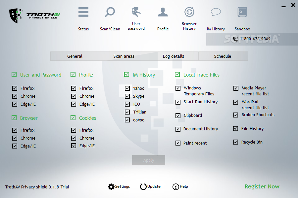Toggle the Local Trace Files group checkbox

(177, 75)
